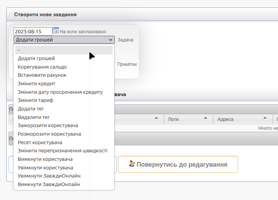Click the scheduled date input field
Screen dimensions: 278x200
pyautogui.click(x=33, y=31)
